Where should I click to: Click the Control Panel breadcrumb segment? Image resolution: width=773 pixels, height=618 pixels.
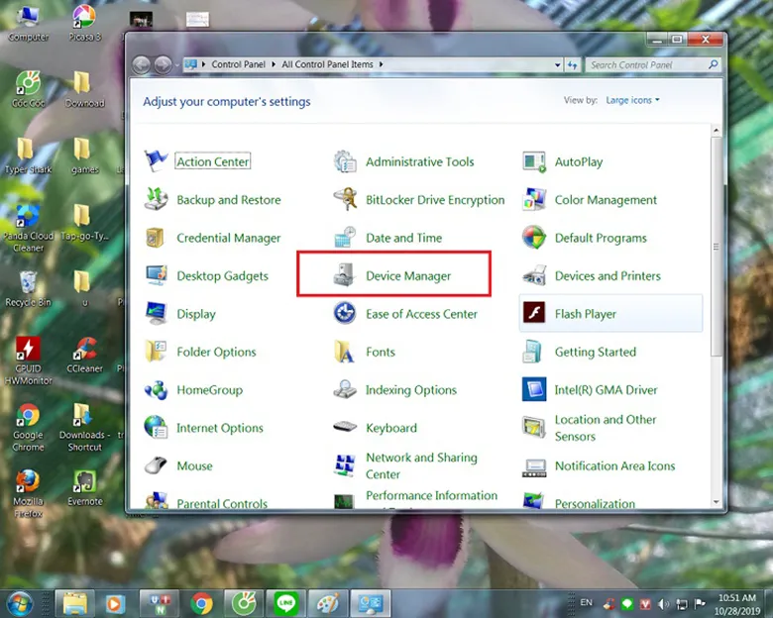click(x=238, y=65)
